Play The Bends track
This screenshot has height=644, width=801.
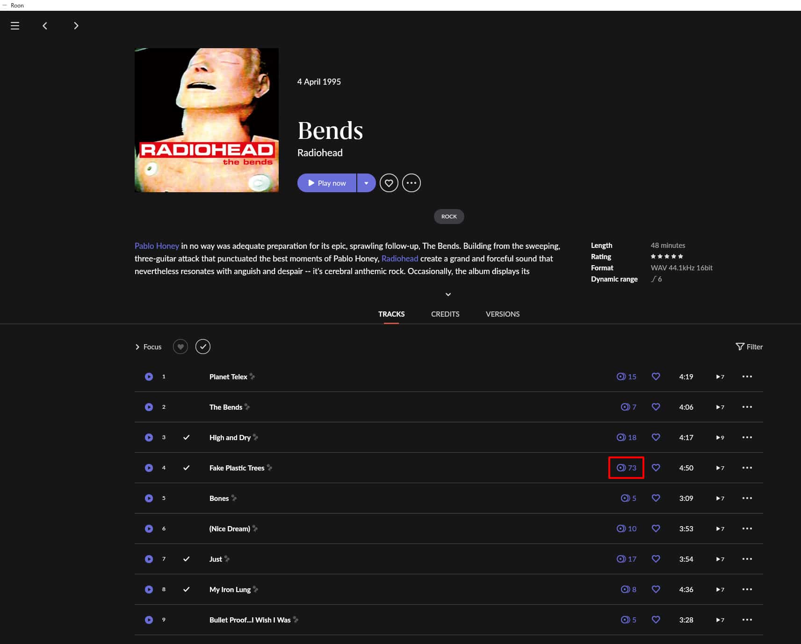click(149, 407)
